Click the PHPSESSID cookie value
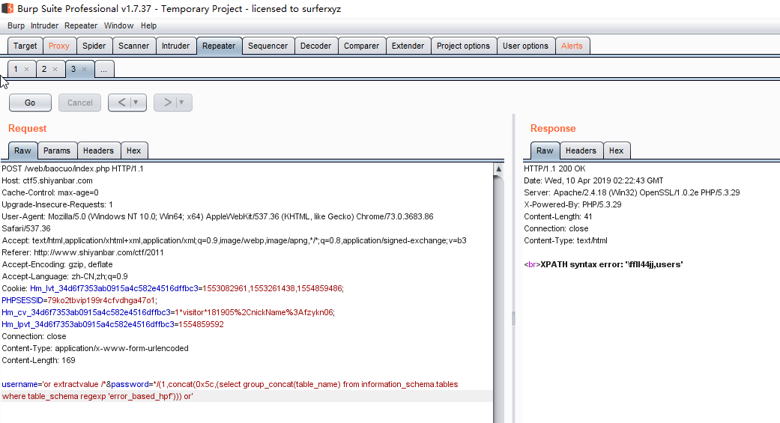Image resolution: width=780 pixels, height=423 pixels. [x=101, y=300]
